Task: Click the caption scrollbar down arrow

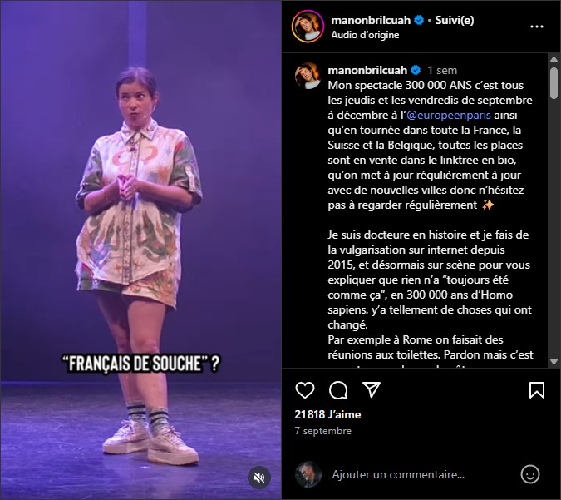Action: (x=554, y=361)
